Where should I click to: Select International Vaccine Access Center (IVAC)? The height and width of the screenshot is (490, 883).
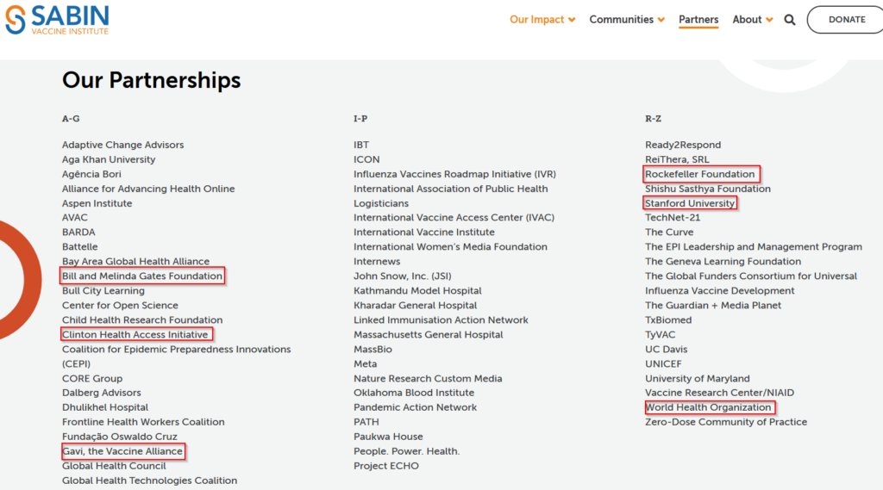[454, 217]
